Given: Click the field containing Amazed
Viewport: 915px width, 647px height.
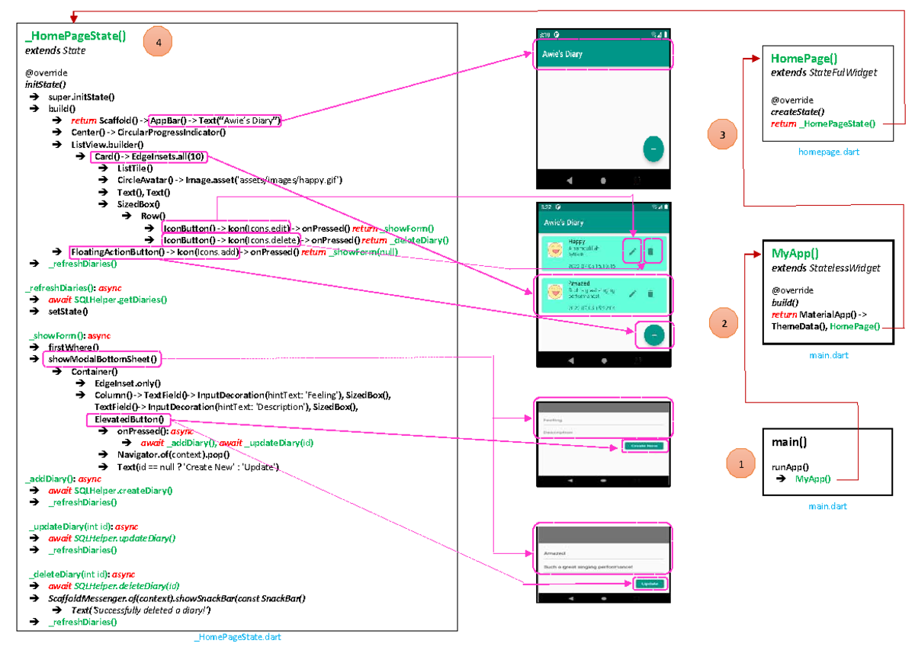Looking at the screenshot, I should pos(602,554).
